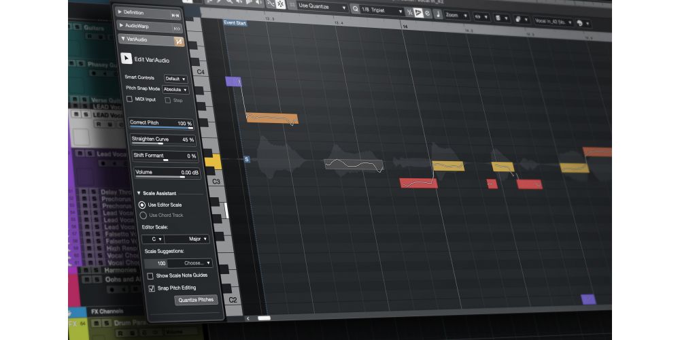The height and width of the screenshot is (340, 680).
Task: Select the Use Chord Track radio button
Action: [x=143, y=215]
